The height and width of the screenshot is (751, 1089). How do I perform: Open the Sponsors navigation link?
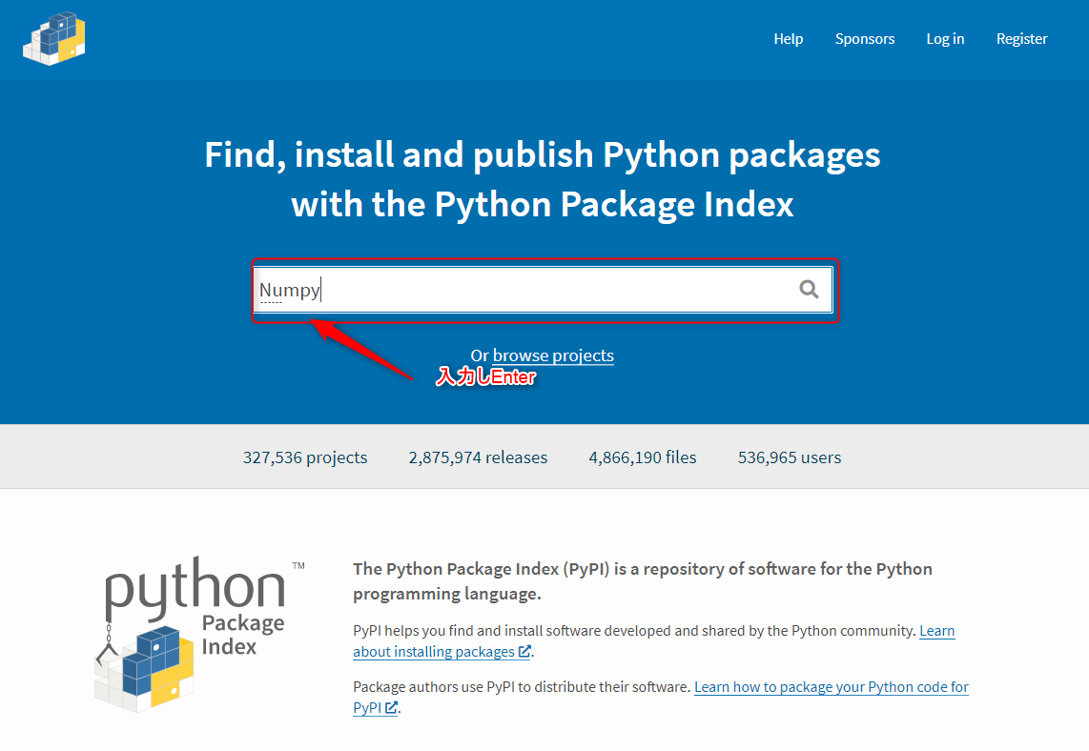[x=865, y=39]
